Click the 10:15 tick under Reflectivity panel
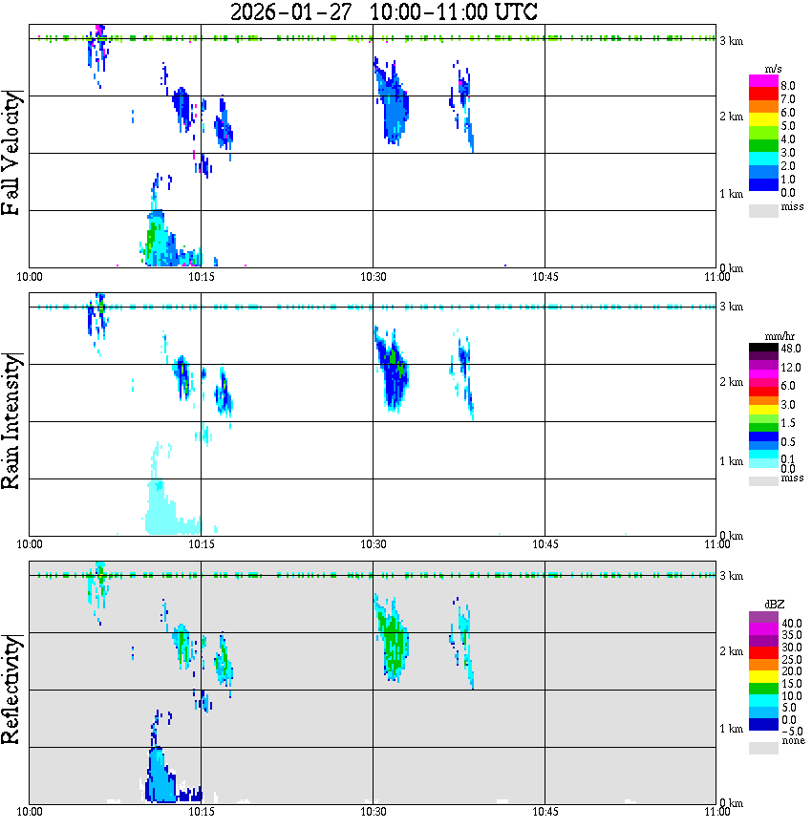Viewport: 812px width, 829px height. [x=202, y=812]
